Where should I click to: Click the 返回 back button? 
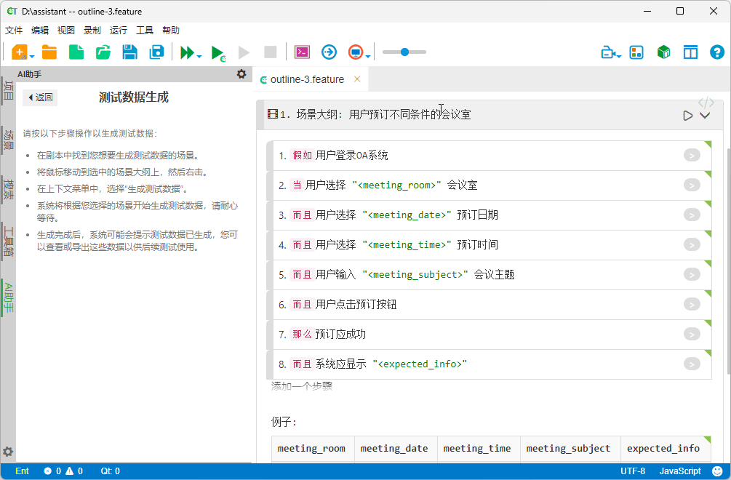tap(40, 97)
